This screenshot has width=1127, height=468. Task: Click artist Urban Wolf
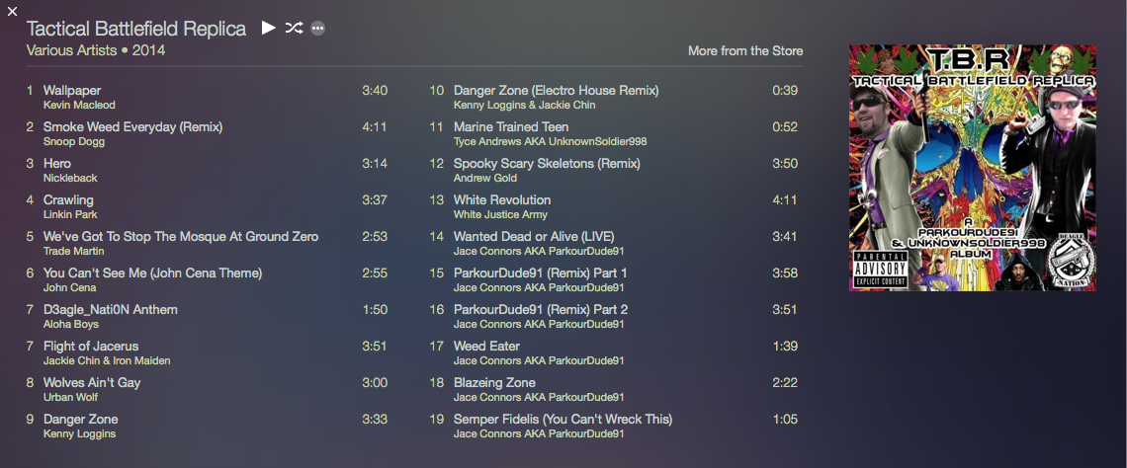coord(70,398)
